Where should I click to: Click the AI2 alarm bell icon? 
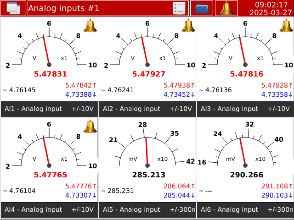188,25
